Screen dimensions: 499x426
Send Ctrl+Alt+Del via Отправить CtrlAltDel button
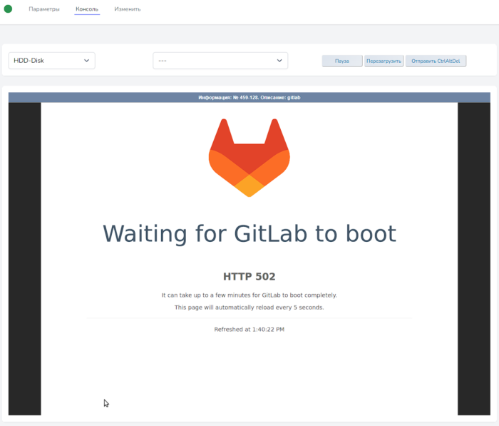(436, 61)
